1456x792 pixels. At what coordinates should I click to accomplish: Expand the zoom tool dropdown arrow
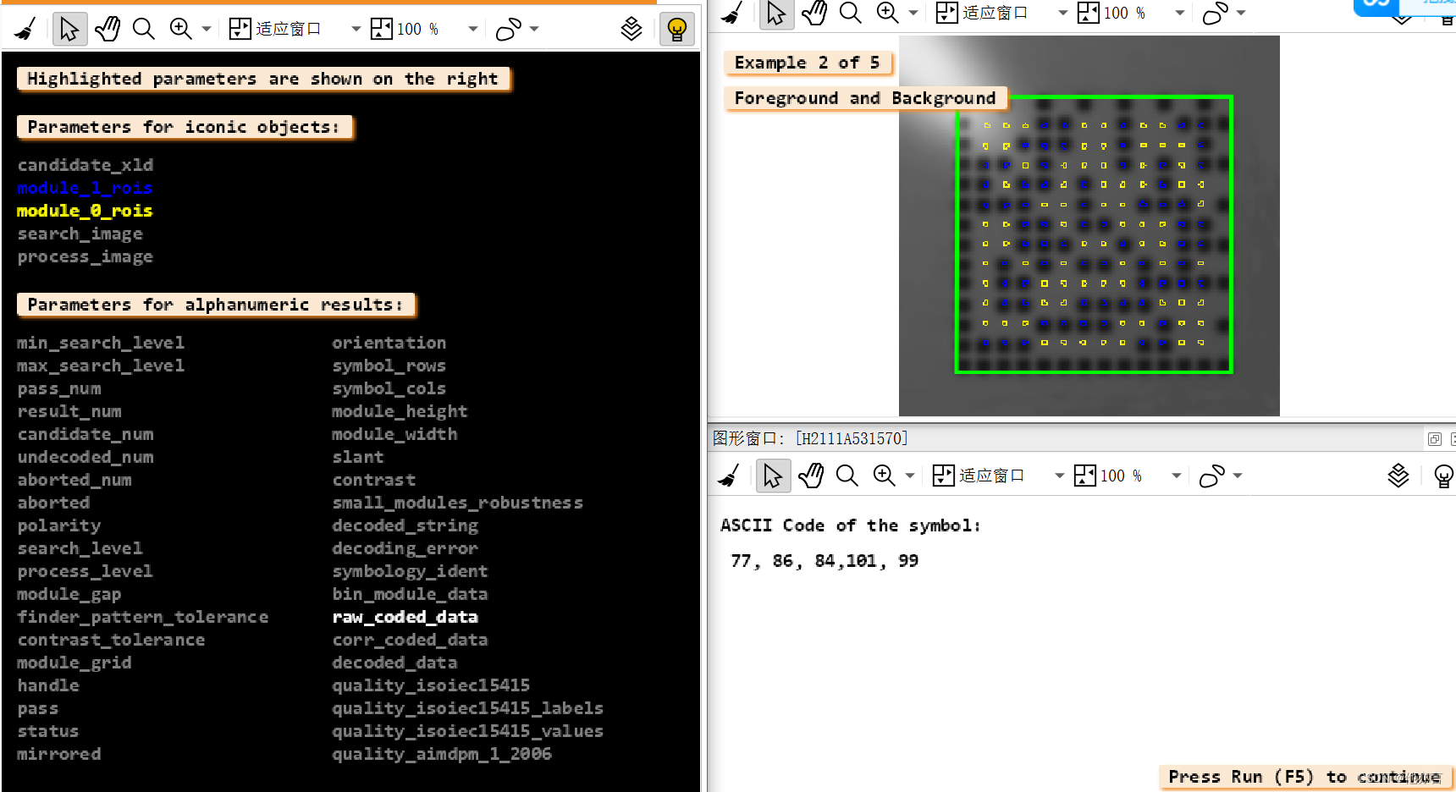click(206, 28)
